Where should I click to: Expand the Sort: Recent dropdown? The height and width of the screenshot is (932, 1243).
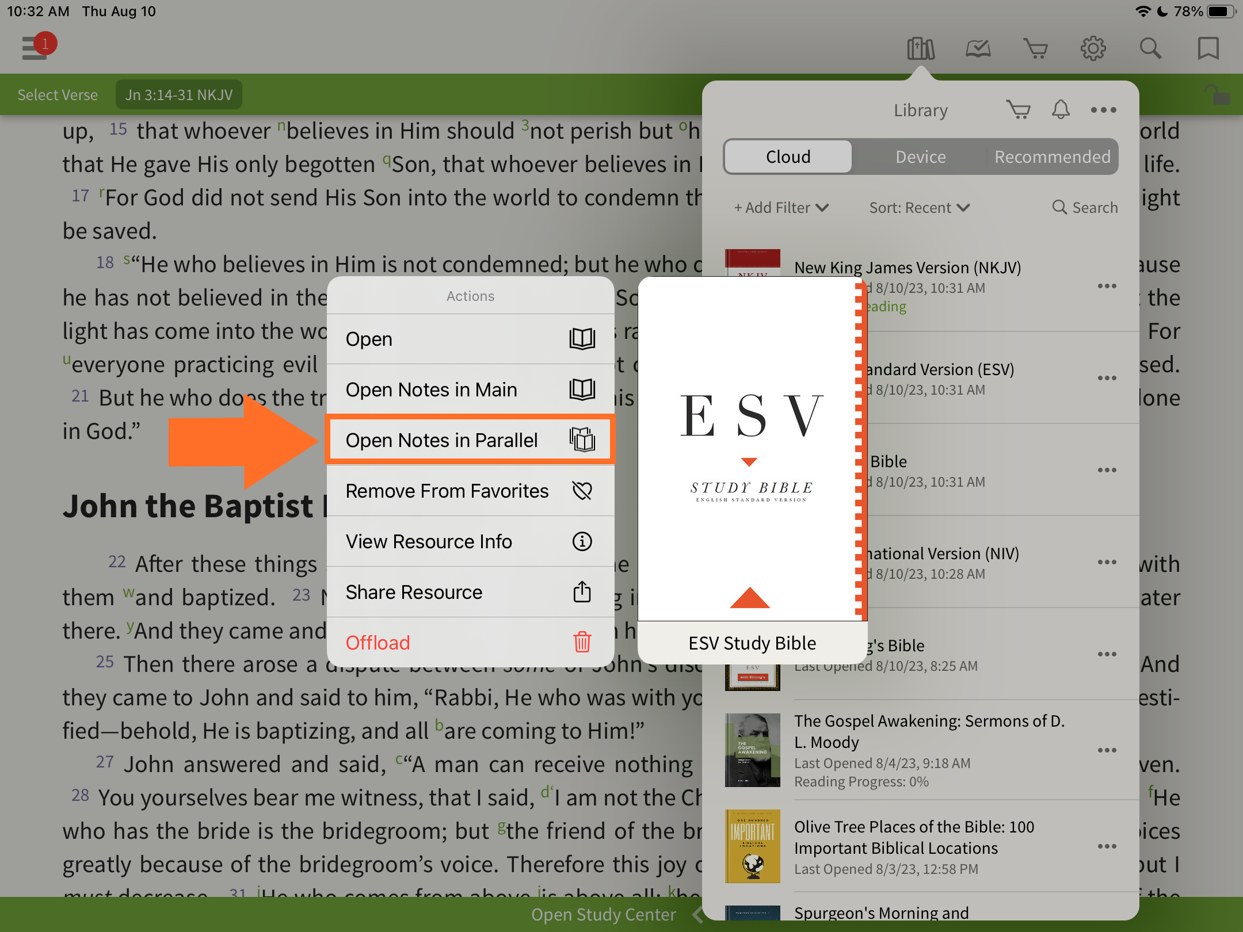tap(920, 208)
